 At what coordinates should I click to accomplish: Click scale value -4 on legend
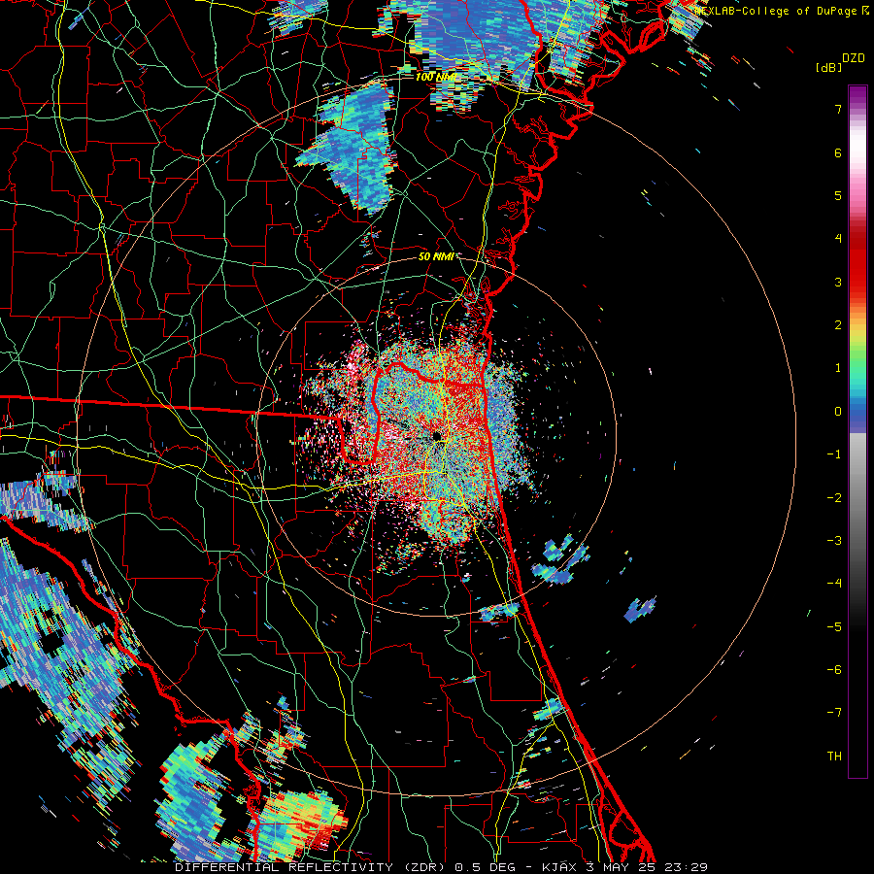click(x=834, y=583)
